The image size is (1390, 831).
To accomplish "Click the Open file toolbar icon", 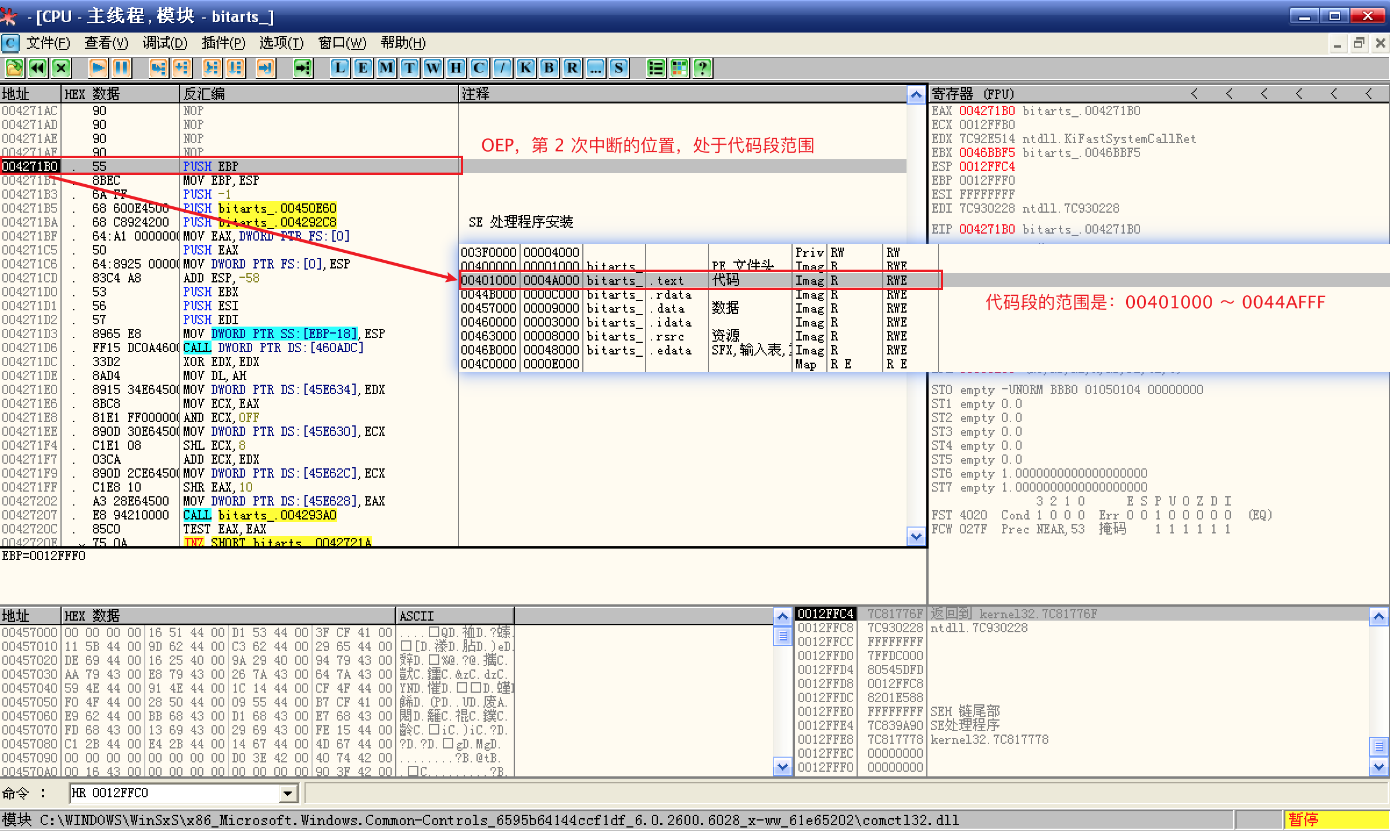I will tap(15, 69).
